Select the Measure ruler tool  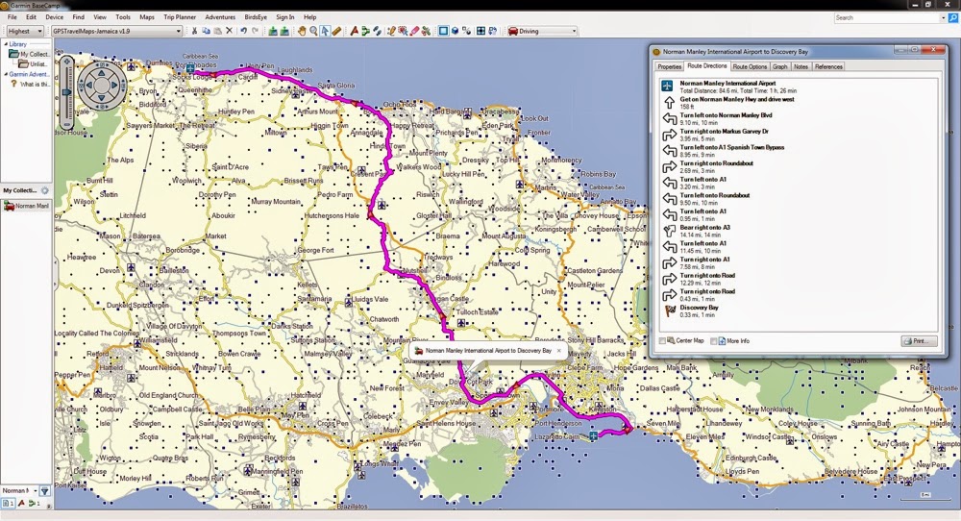click(336, 31)
